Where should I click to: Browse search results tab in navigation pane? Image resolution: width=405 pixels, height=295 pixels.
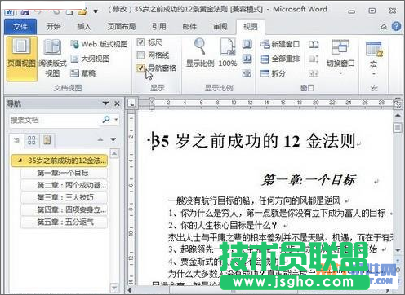click(x=47, y=140)
